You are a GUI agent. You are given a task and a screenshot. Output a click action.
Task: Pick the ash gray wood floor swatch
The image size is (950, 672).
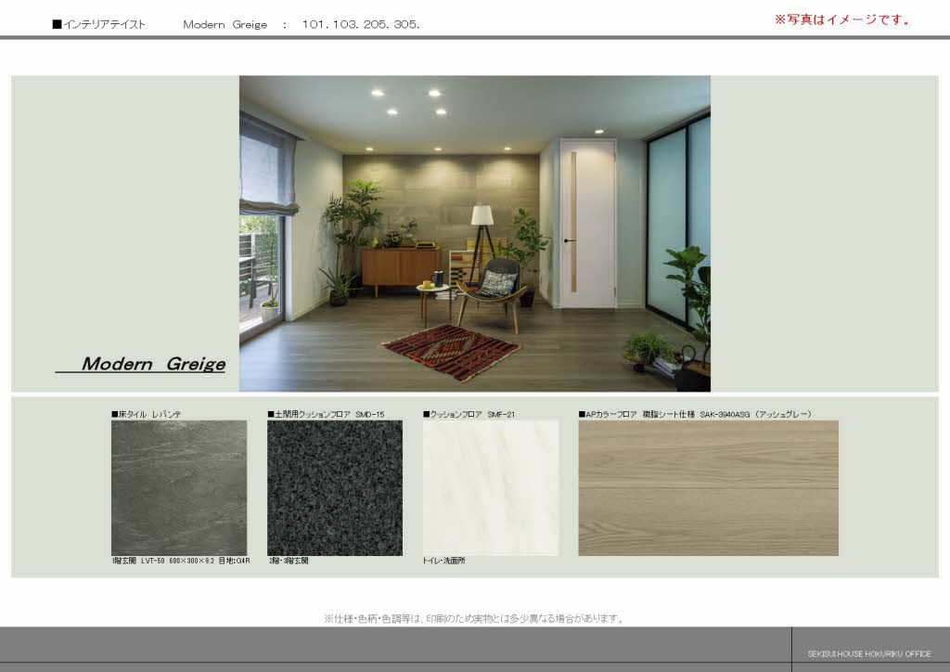tap(708, 487)
